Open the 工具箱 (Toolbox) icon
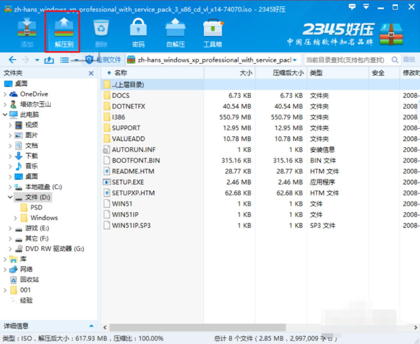420x344 pixels. click(x=213, y=32)
